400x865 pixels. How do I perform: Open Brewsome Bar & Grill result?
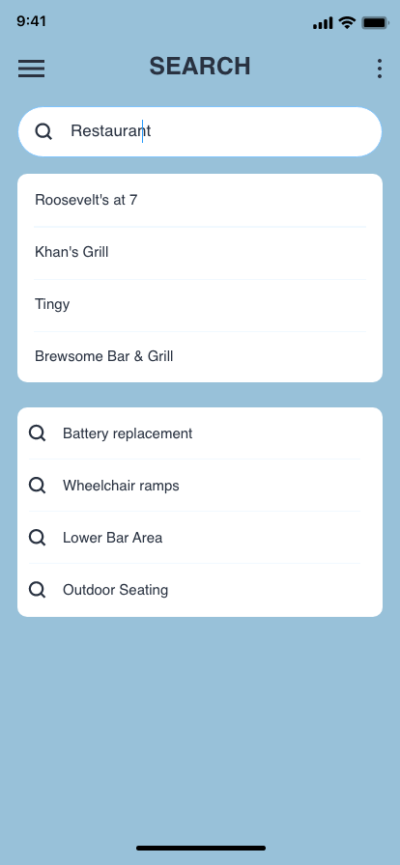[200, 356]
